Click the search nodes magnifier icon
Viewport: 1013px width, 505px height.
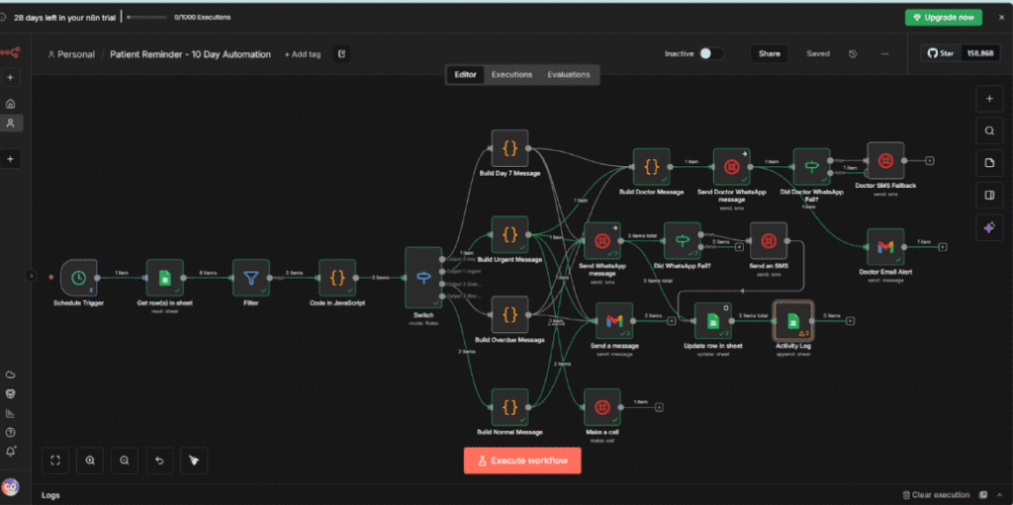(989, 130)
